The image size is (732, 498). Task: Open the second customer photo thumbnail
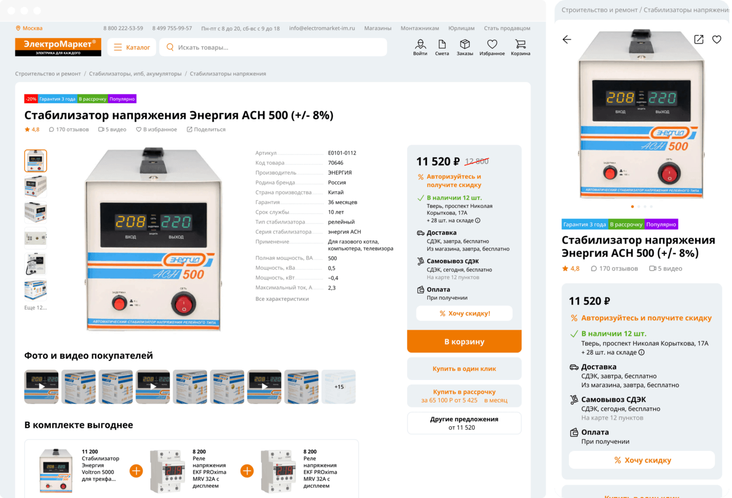point(79,387)
